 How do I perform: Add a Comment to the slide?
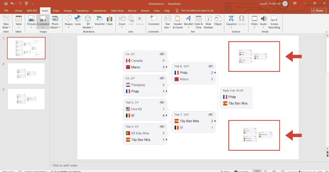pos(154,21)
